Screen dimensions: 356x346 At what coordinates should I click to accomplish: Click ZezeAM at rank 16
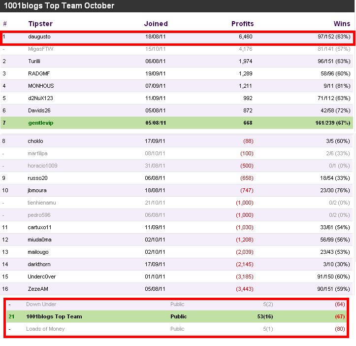[x=38, y=289]
